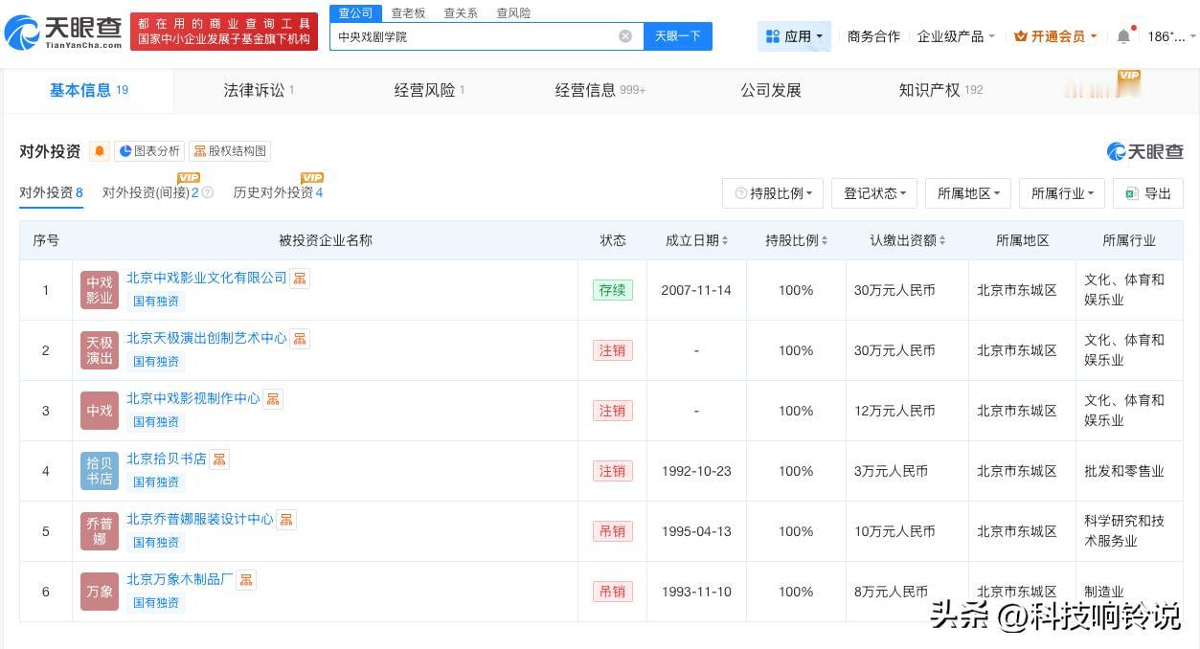
Task: Click the orange bell alert icon
Action: [x=100, y=151]
